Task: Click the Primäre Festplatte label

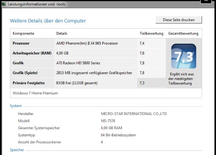Action: click(29, 83)
